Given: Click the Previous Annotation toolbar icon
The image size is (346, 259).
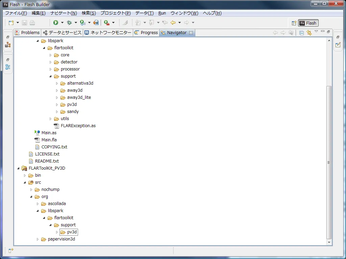Looking at the screenshot, I should pyautogui.click(x=151, y=23).
